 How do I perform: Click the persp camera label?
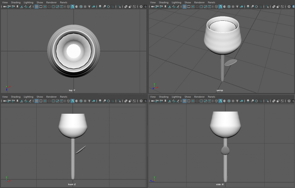tap(220, 90)
